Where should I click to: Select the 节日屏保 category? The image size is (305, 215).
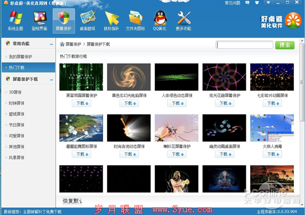pyautogui.click(x=17, y=125)
